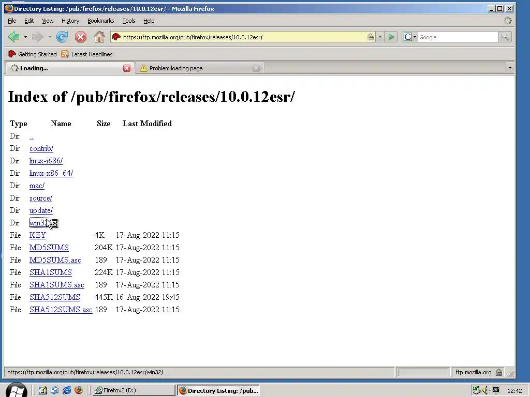This screenshot has width=530, height=397.
Task: Open the Bookmarks menu
Action: click(101, 21)
